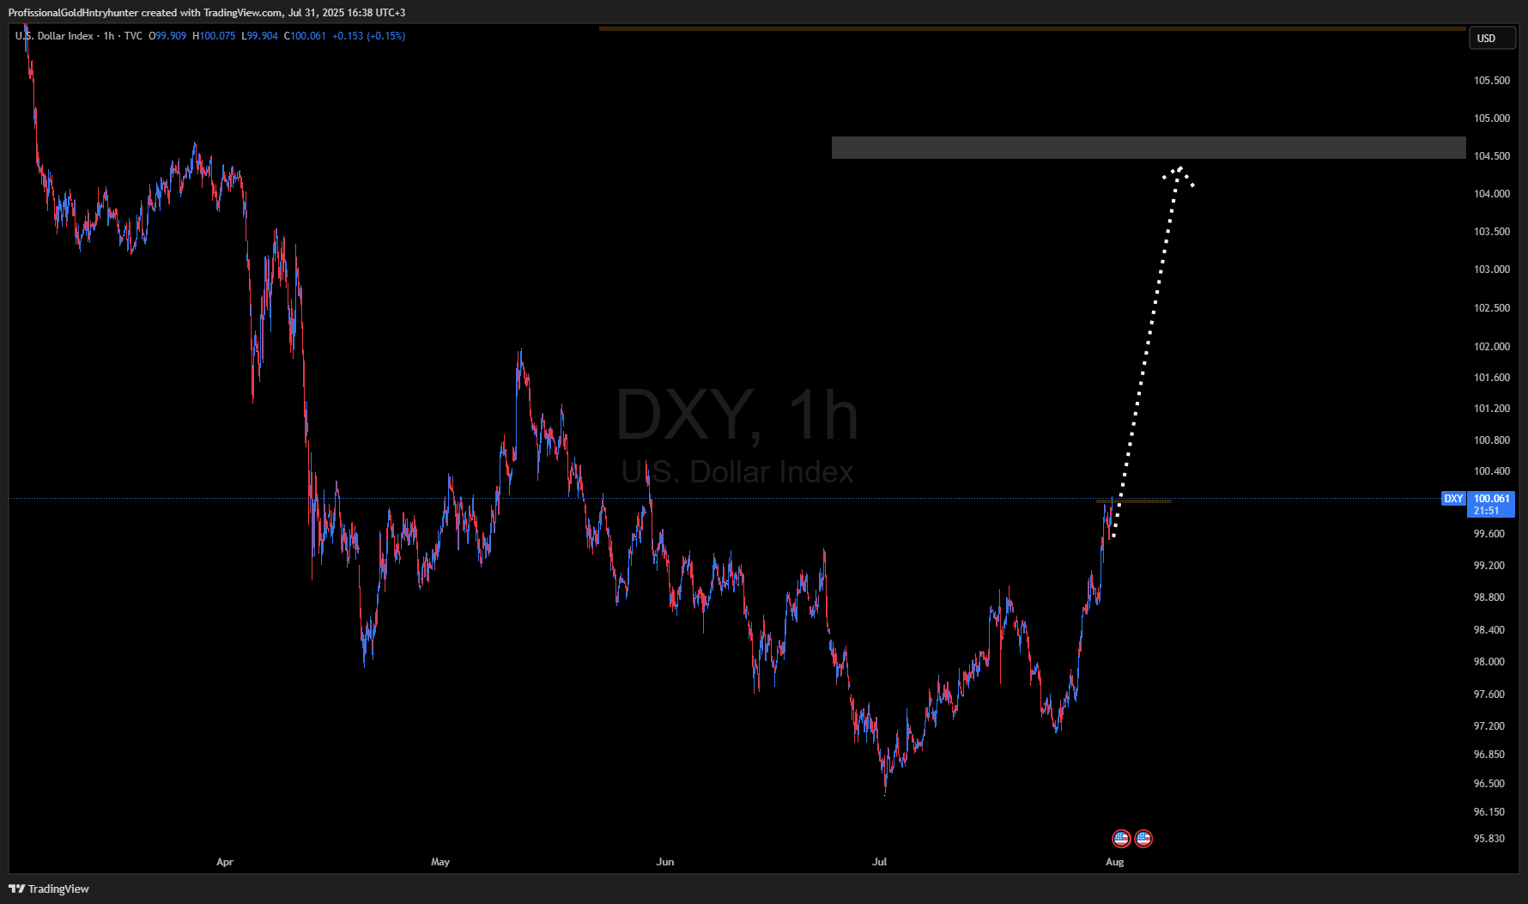
Task: Click the Apr label on time axis
Action: [x=225, y=862]
